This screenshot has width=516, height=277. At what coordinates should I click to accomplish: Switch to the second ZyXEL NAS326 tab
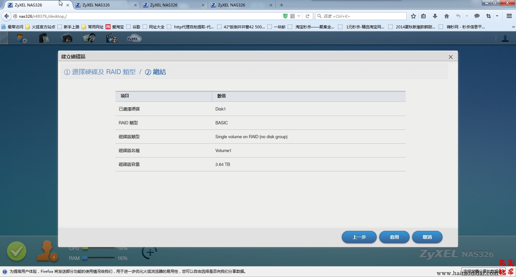(x=105, y=5)
